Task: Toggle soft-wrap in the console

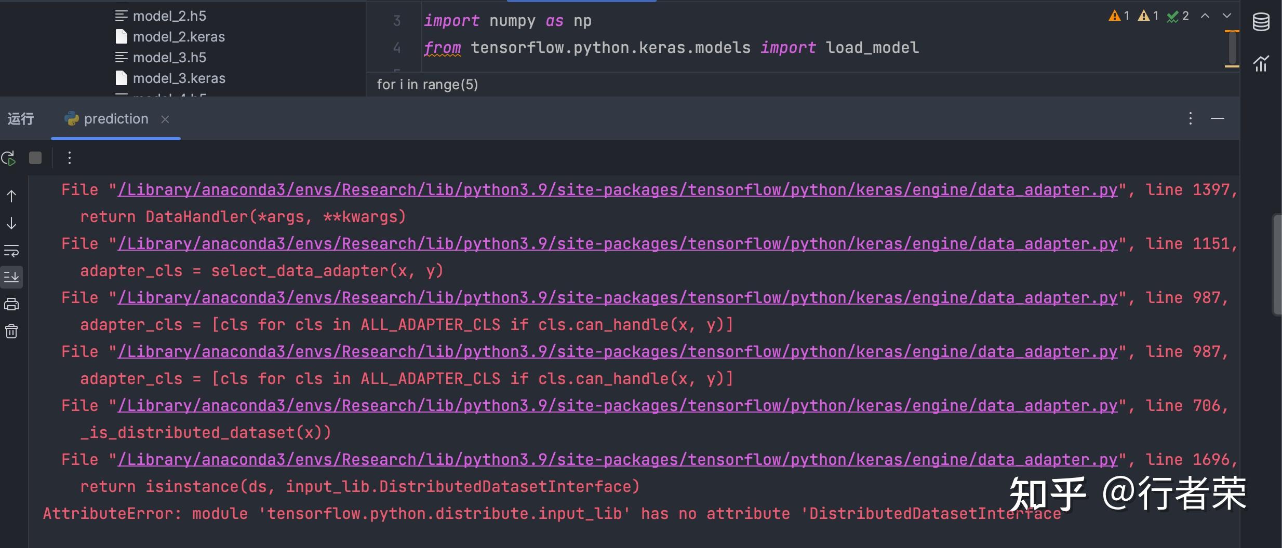Action: coord(11,251)
